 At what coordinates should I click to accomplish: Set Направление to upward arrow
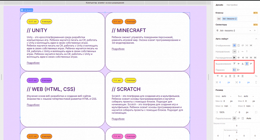tap(247, 51)
